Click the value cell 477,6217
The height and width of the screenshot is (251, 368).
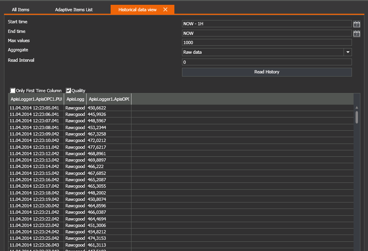(97, 147)
